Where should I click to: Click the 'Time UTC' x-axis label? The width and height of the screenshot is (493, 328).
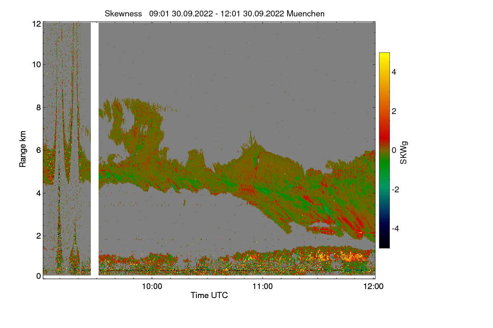209,295
